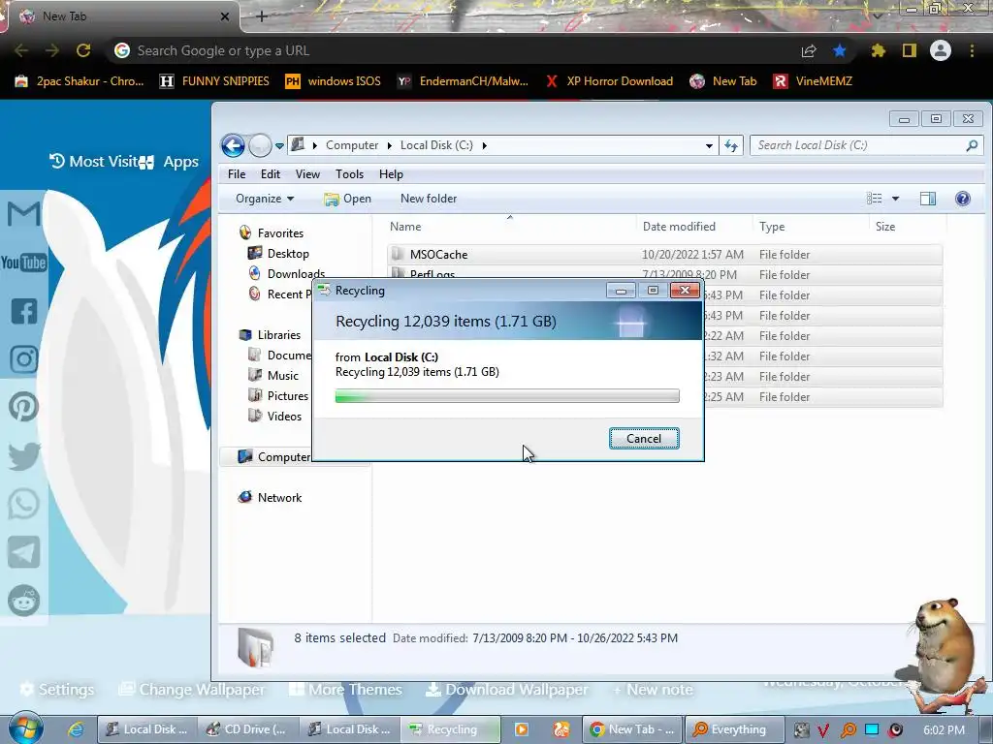Expand the Organize dropdown

coord(265,199)
